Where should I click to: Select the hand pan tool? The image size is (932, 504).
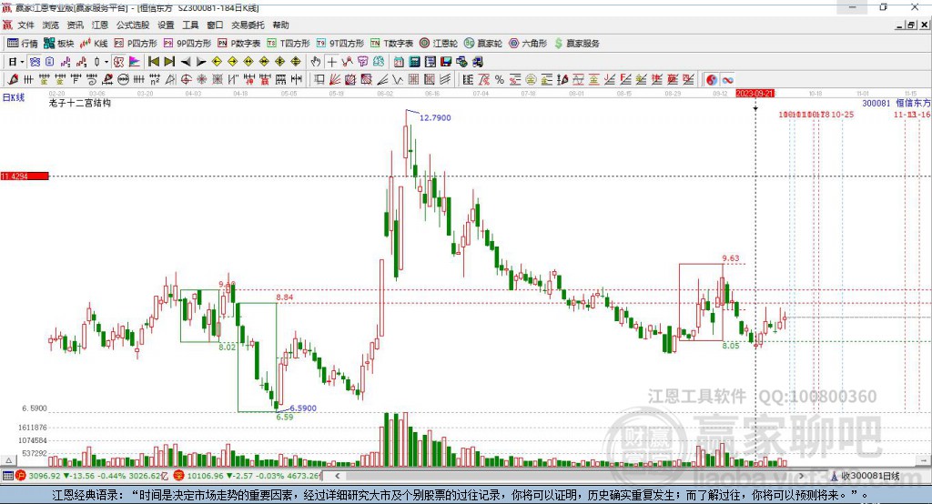pos(316,62)
